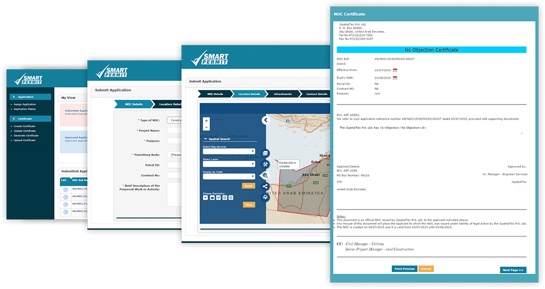
Task: Click the map zoom out minus button
Action: (x=206, y=127)
